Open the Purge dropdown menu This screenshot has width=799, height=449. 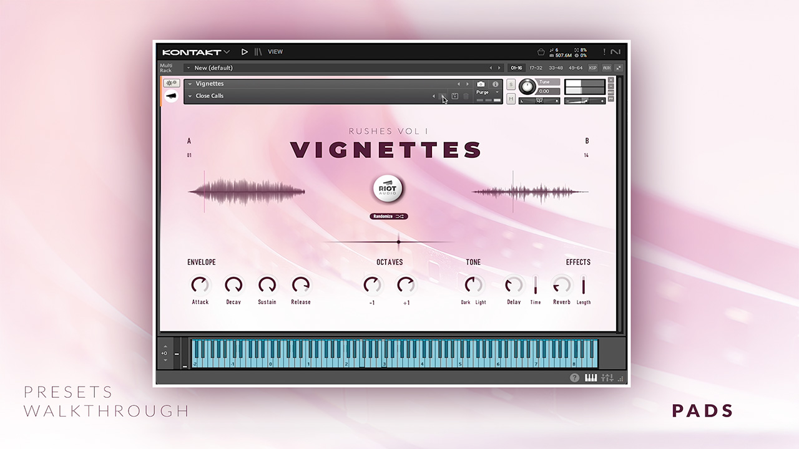click(487, 92)
